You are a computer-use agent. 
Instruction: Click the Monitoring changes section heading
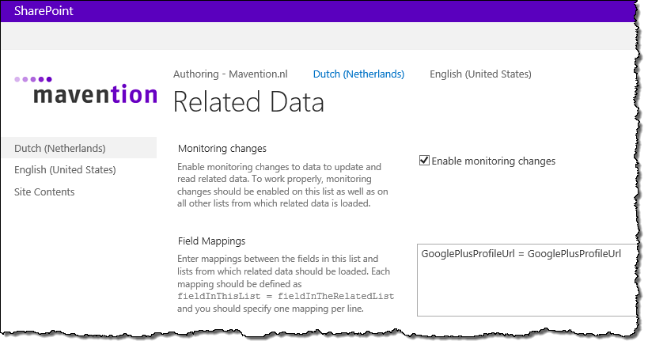[x=222, y=148]
